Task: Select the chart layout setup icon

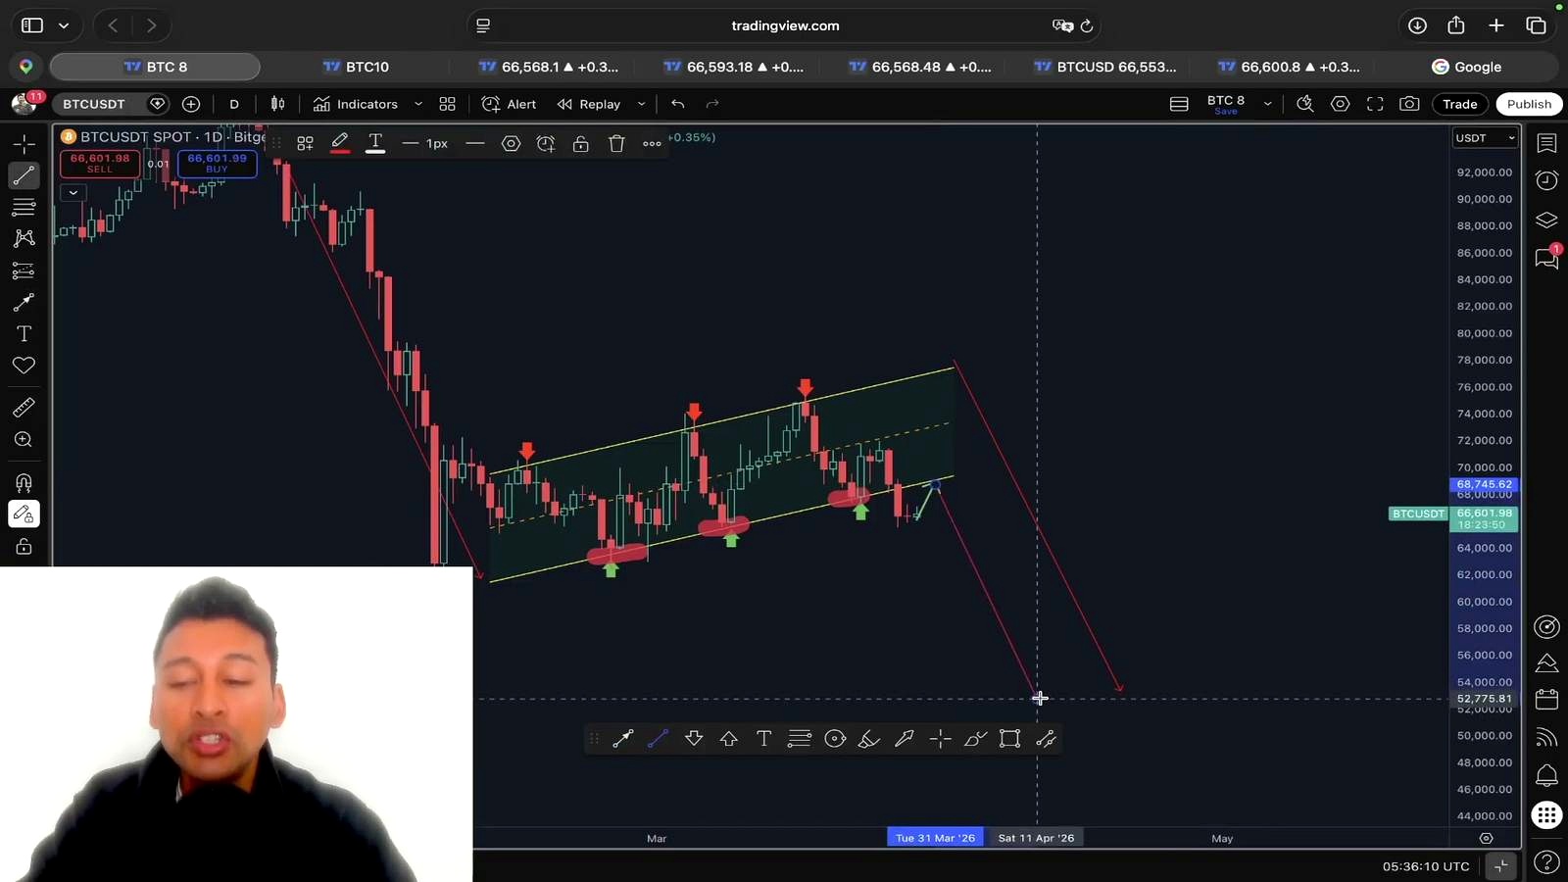Action: tap(1179, 104)
